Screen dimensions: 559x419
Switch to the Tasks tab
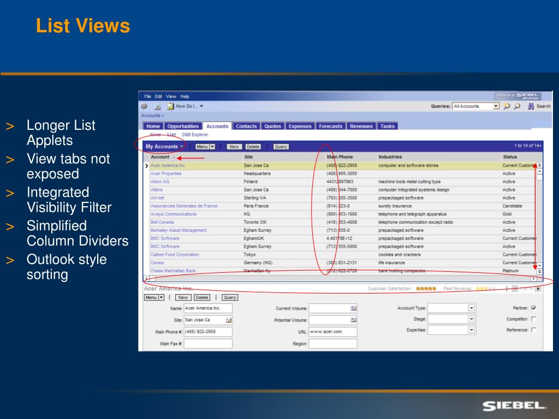(387, 126)
